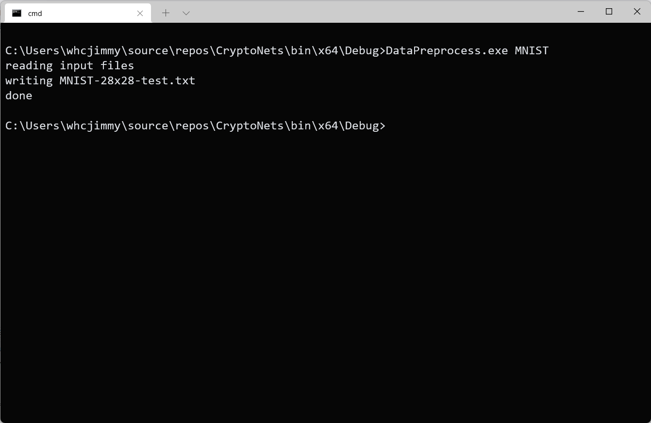Select the cmd tab title
Screen dimensions: 651x423
click(35, 14)
